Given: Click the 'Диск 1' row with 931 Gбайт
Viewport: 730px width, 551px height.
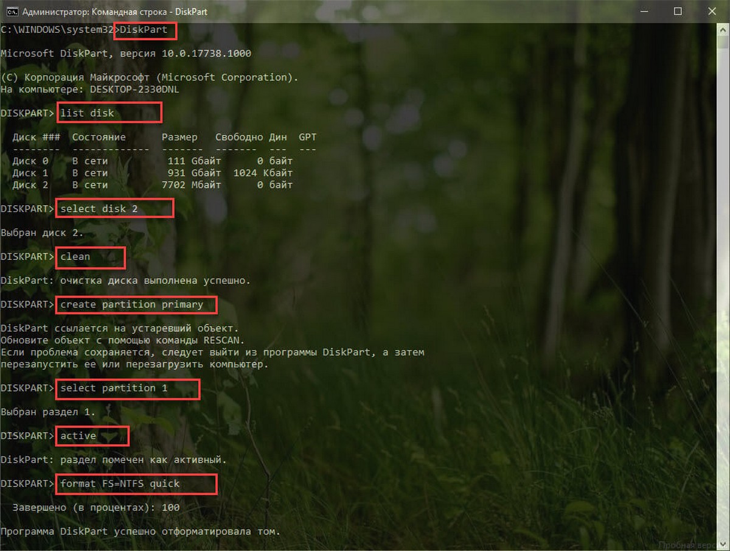Looking at the screenshot, I should coord(153,173).
